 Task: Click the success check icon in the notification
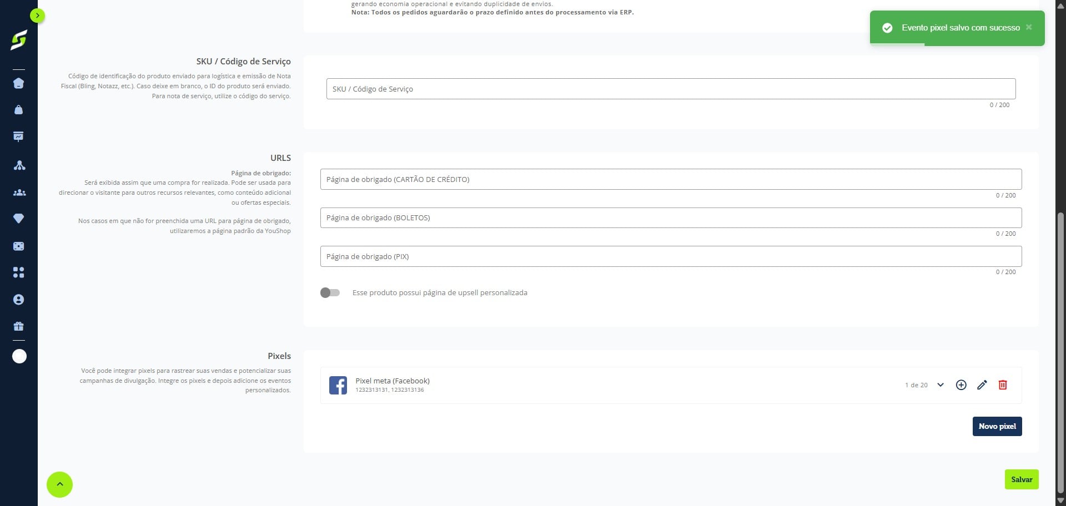coord(887,28)
